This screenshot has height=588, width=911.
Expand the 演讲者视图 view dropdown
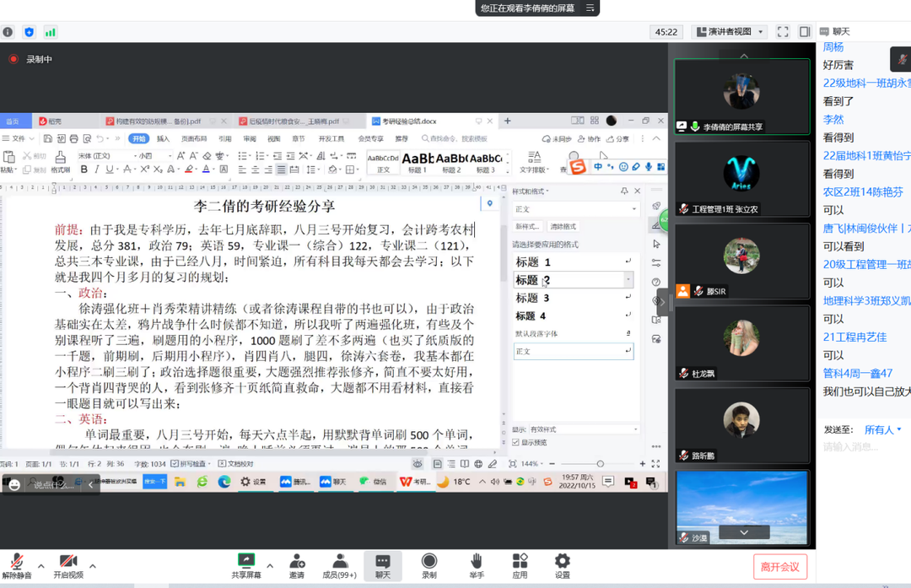(x=729, y=32)
